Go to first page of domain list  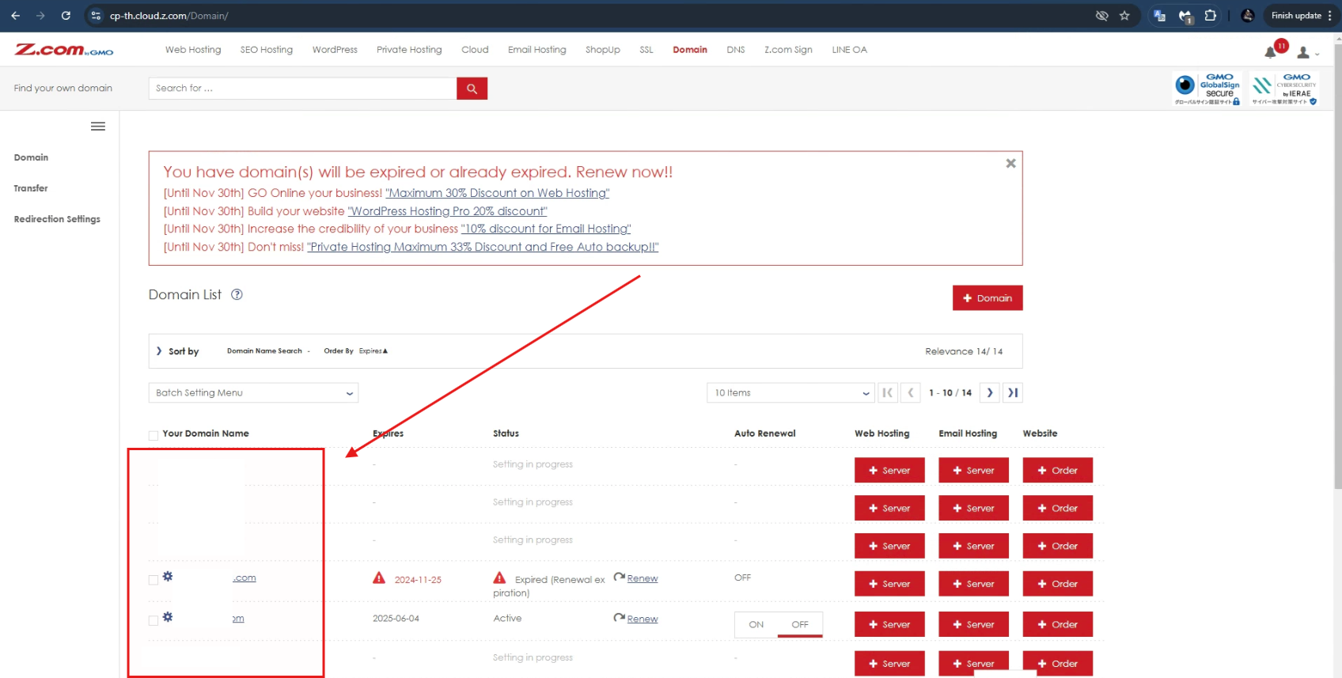point(888,392)
